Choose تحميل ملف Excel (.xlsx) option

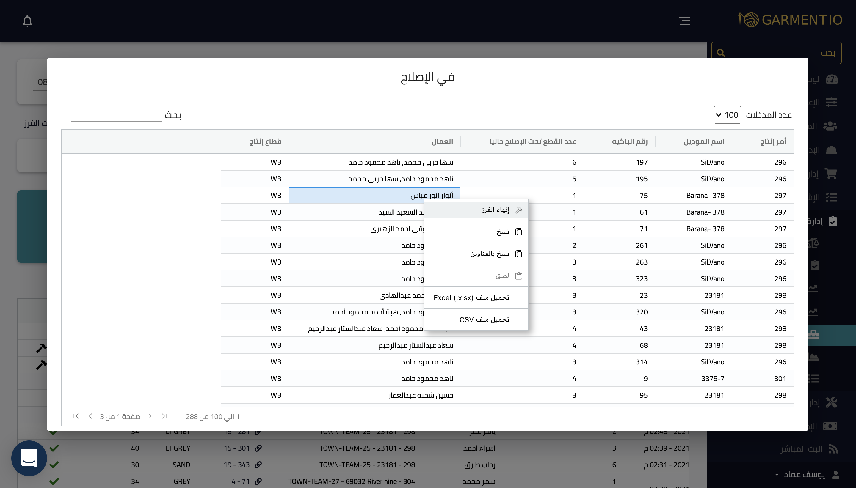click(x=476, y=297)
